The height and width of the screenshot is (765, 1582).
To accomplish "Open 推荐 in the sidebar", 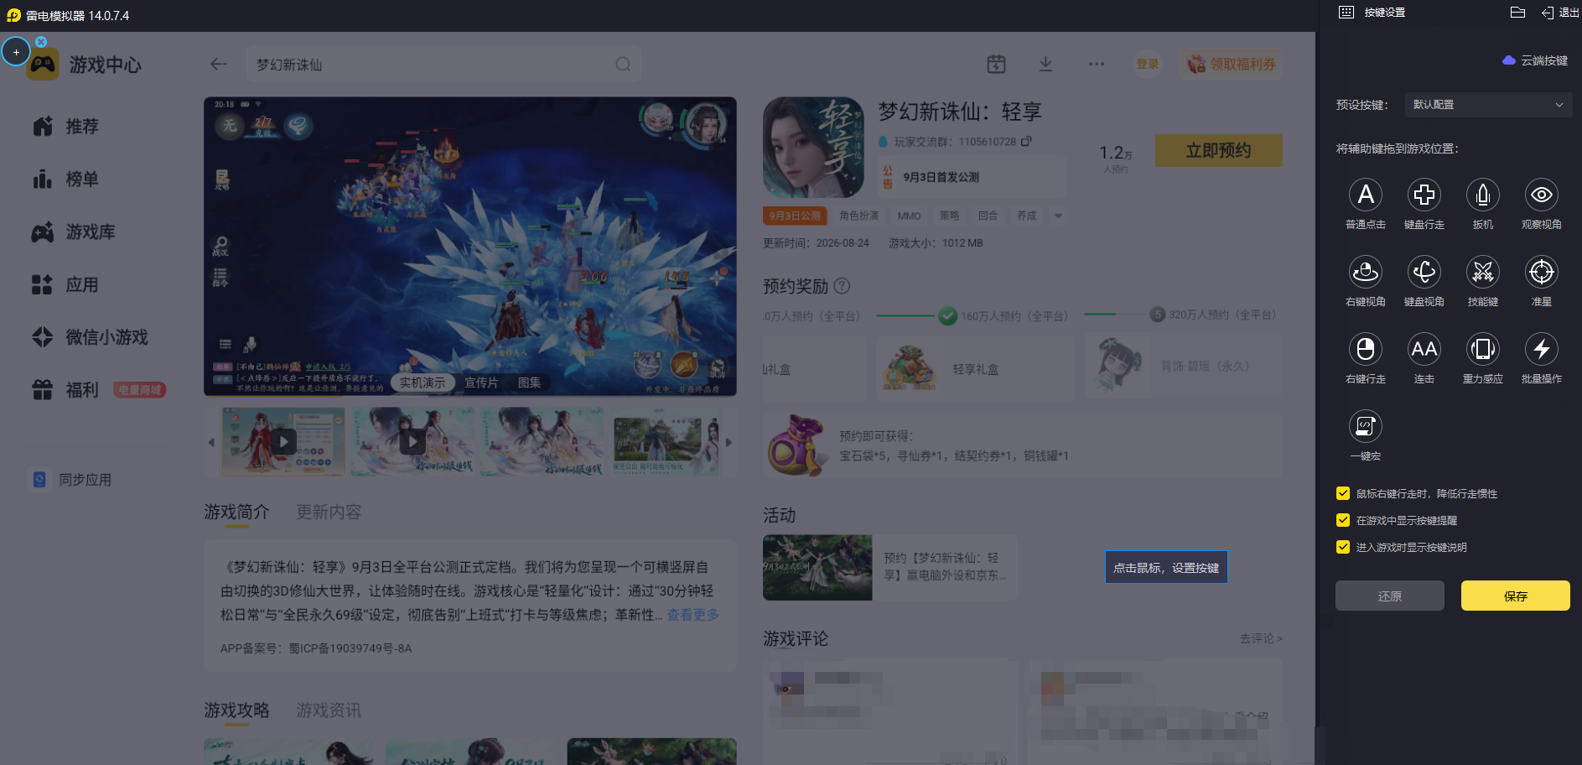I will tap(65, 127).
